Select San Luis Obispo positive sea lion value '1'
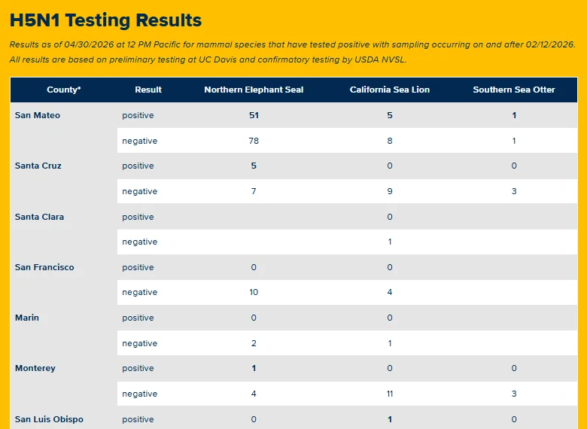 click(x=390, y=419)
